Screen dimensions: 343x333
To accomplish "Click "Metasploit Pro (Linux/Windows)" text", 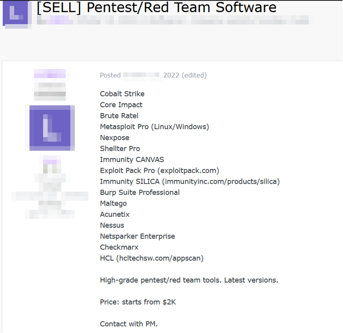I will pos(154,127).
